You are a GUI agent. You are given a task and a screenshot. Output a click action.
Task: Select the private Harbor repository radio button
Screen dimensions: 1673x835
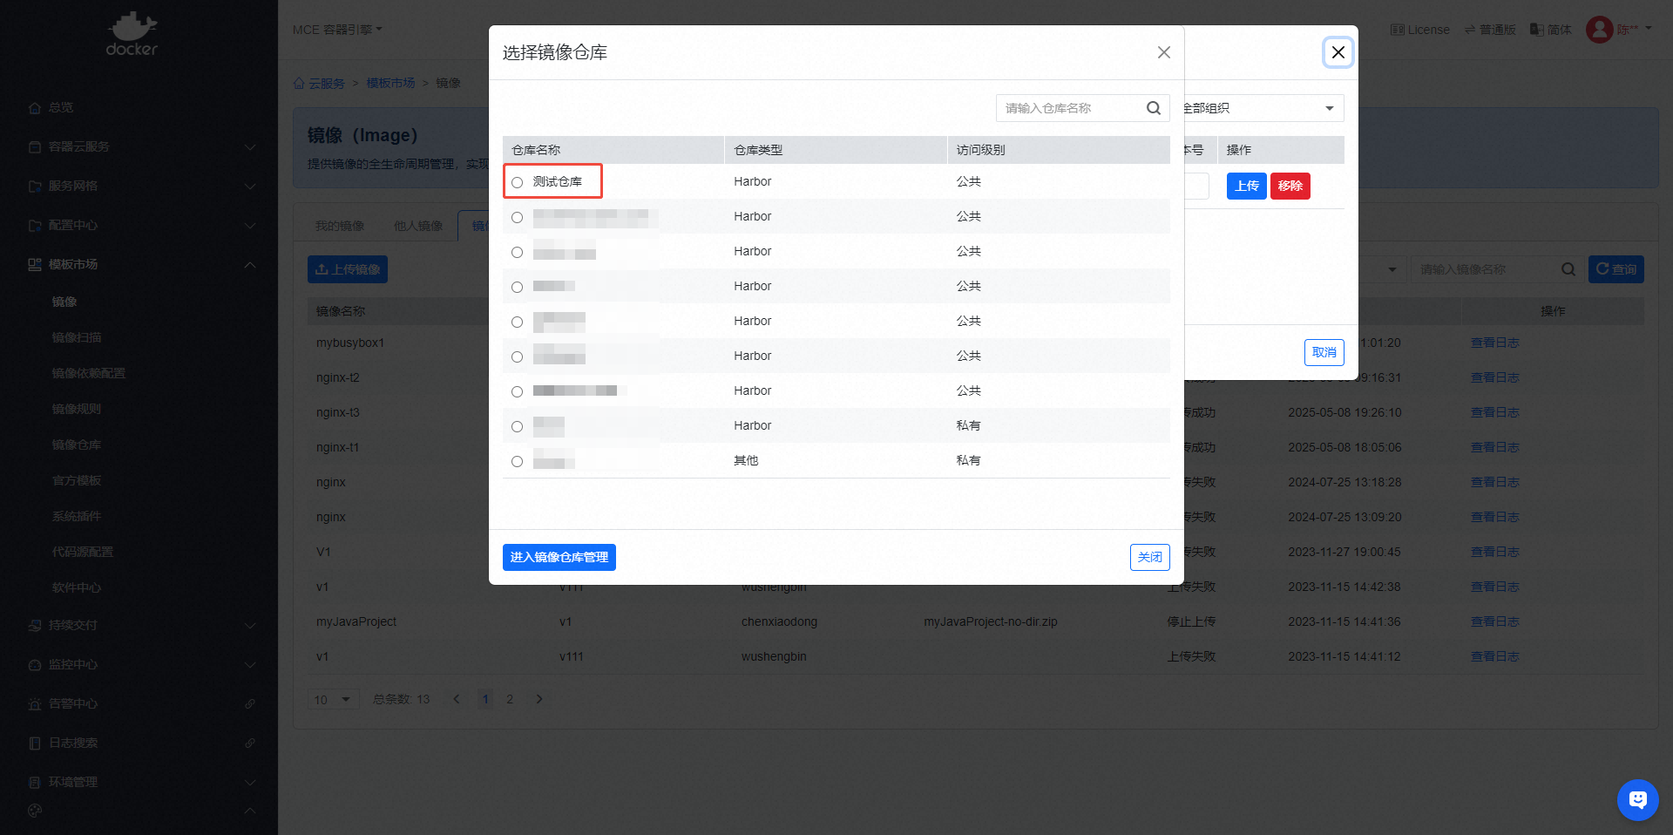coord(518,426)
